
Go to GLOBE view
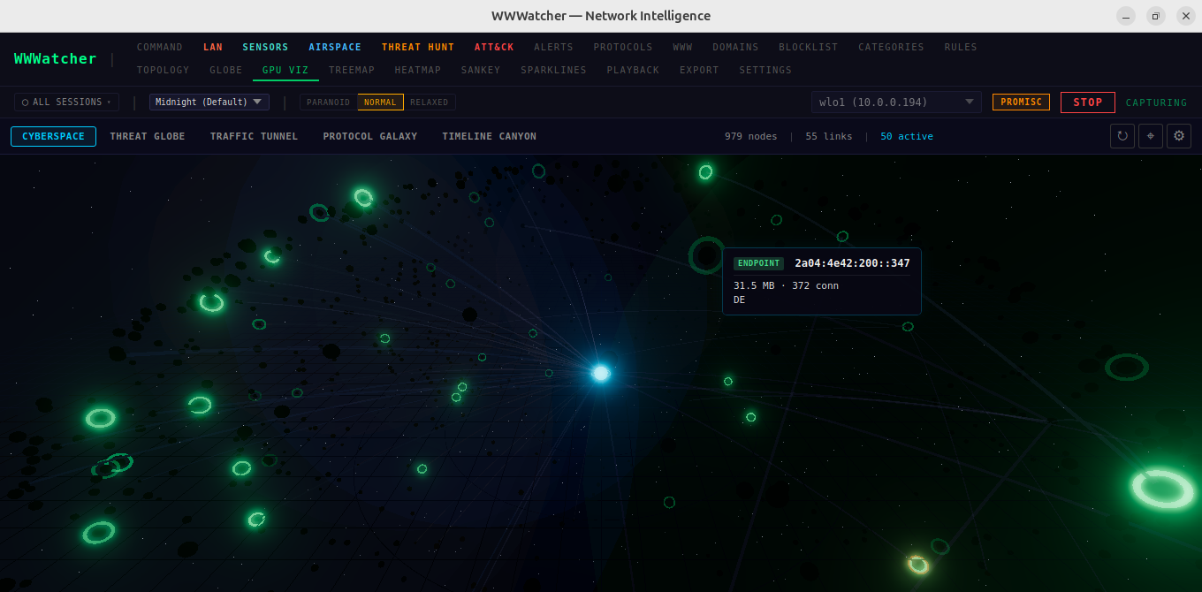[226, 70]
